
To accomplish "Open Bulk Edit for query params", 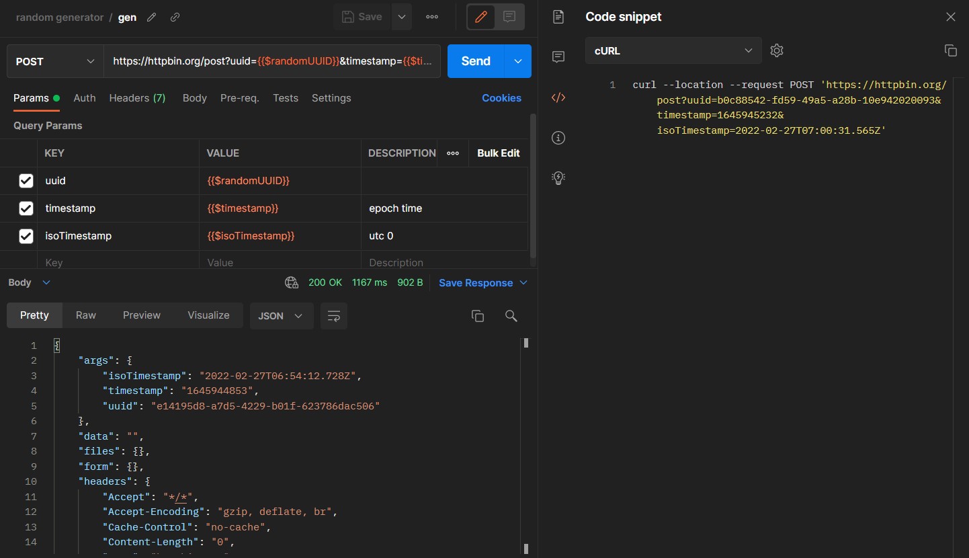I will click(x=499, y=153).
